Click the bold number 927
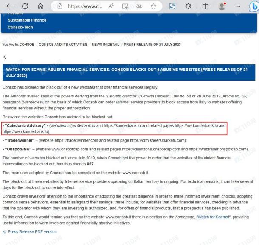Screen dimensions: 259x245 point(90,164)
